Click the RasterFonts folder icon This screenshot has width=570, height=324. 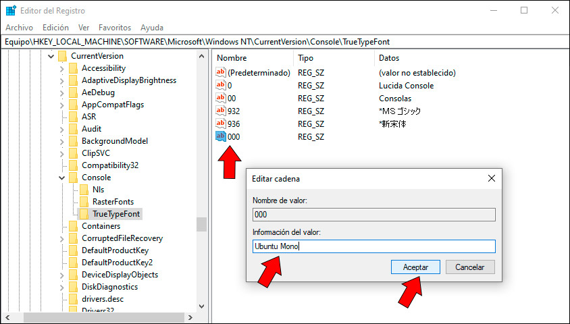84,202
